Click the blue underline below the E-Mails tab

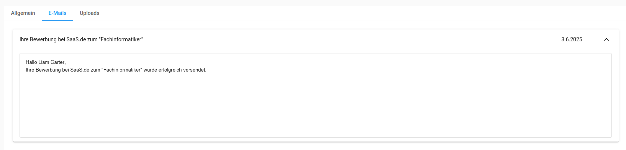57,20
